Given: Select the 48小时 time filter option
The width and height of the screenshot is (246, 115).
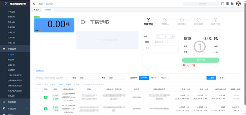Looking at the screenshot, I should tap(153, 78).
